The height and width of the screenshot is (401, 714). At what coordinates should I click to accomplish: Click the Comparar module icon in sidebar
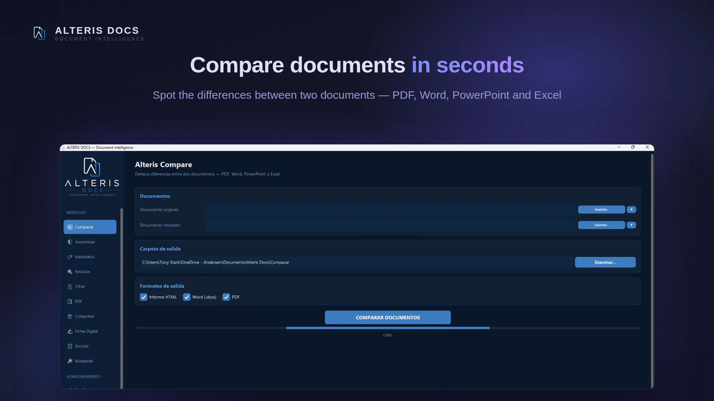click(x=70, y=227)
